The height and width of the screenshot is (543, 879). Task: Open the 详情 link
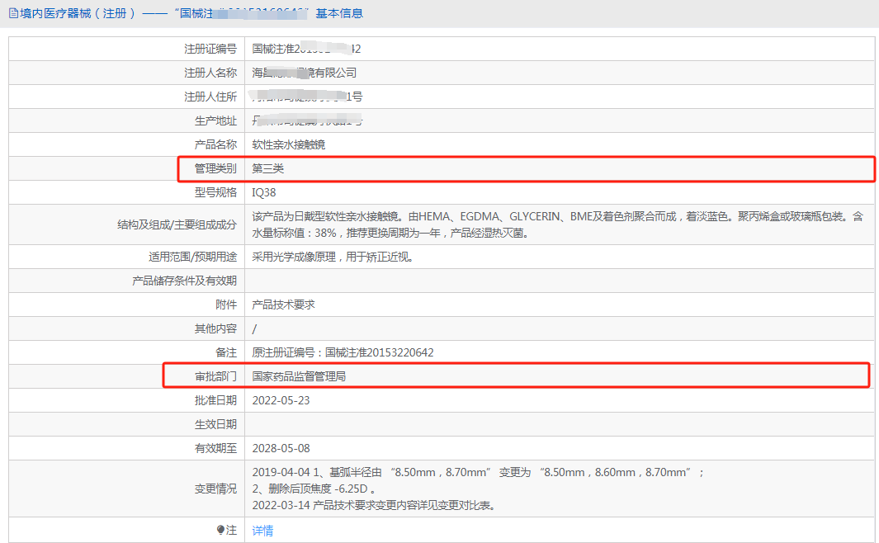(x=262, y=531)
